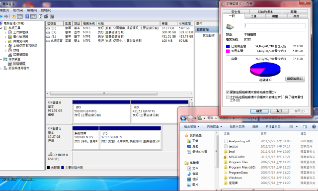Image resolution: width=318 pixels, height=191 pixels.
Task: Click the 確定 (OK) button in properties
Action: (x=259, y=111)
